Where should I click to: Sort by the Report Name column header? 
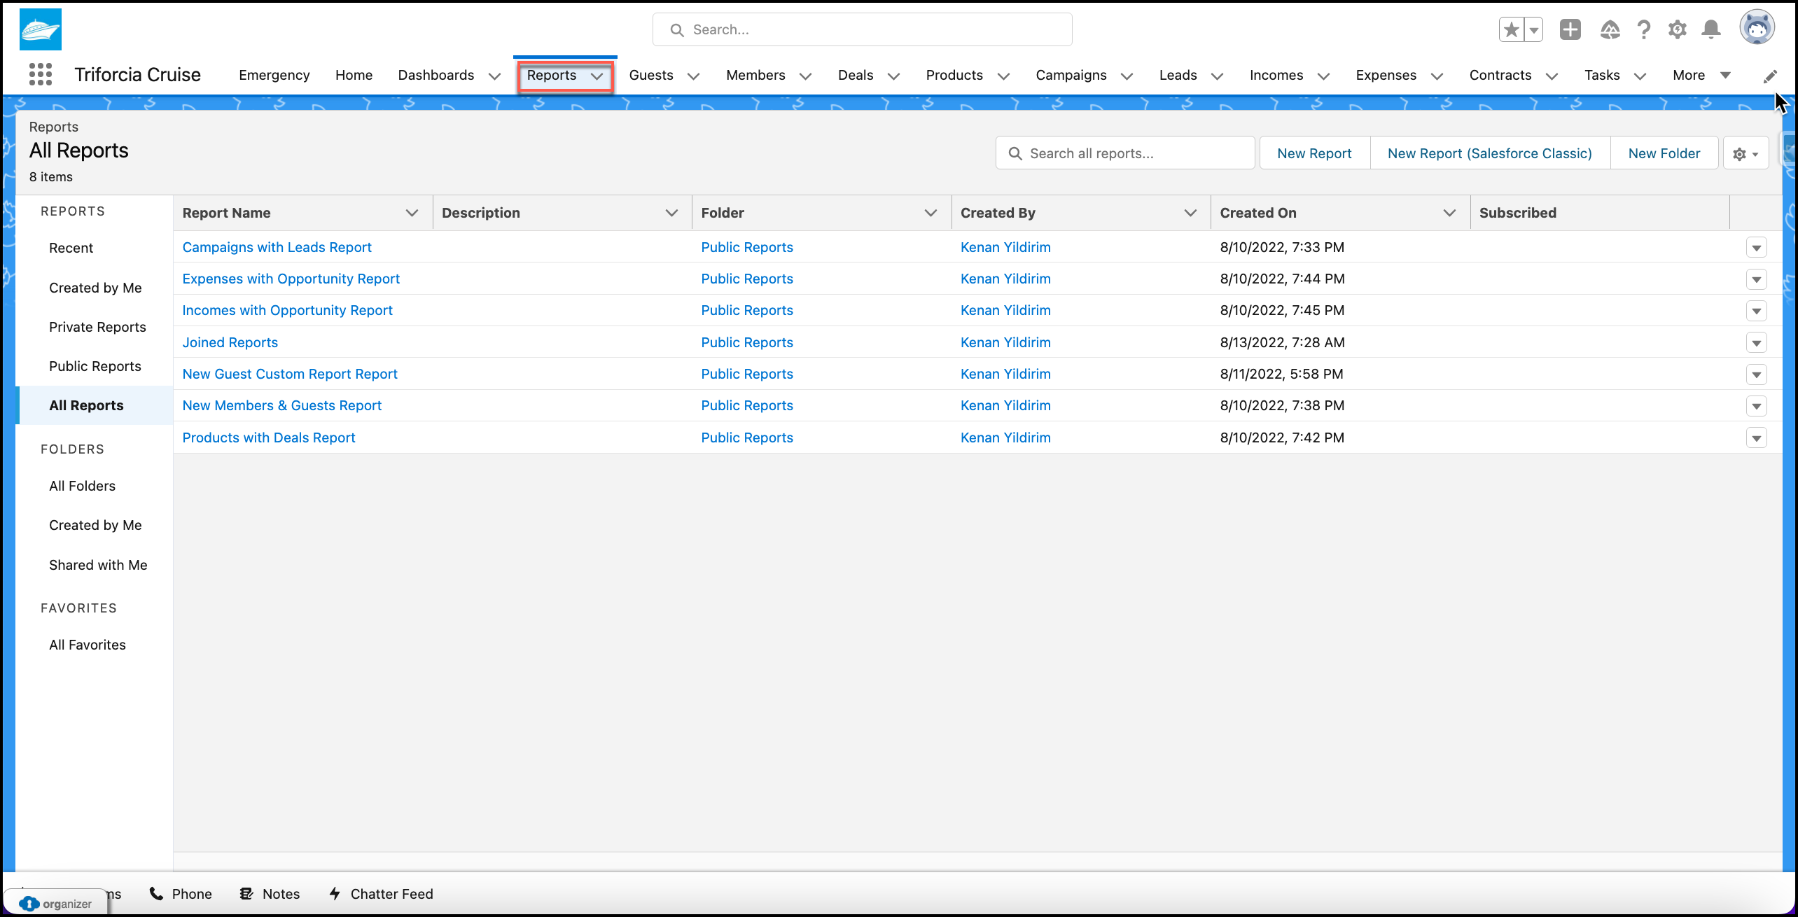[x=226, y=213]
